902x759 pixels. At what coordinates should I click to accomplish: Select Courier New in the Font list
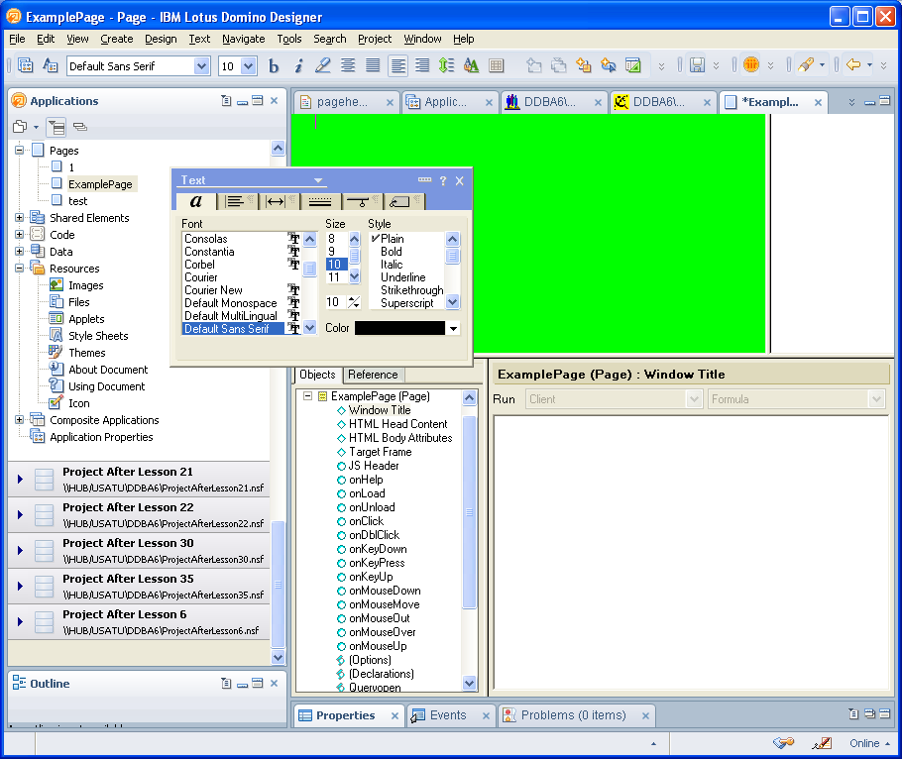click(213, 290)
